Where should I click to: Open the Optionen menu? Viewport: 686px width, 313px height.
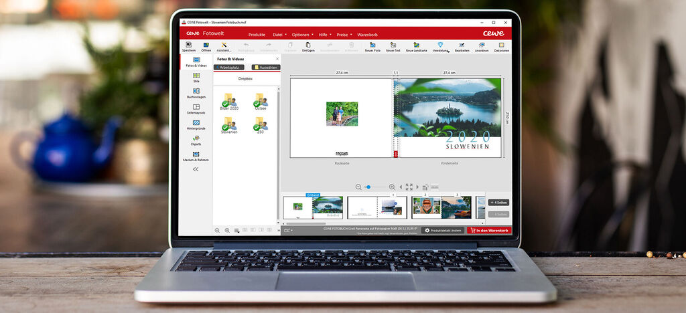[x=302, y=35]
